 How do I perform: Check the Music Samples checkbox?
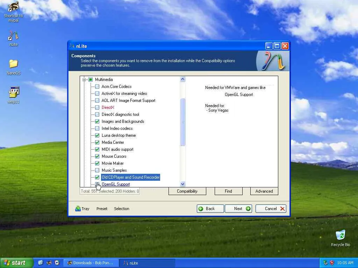[97, 170]
